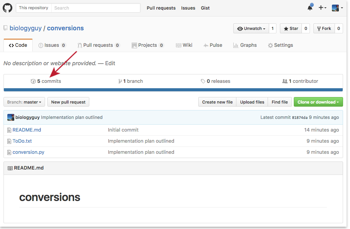The image size is (350, 229).
Task: Open latest commit message in commit bar
Action: pos(72,117)
